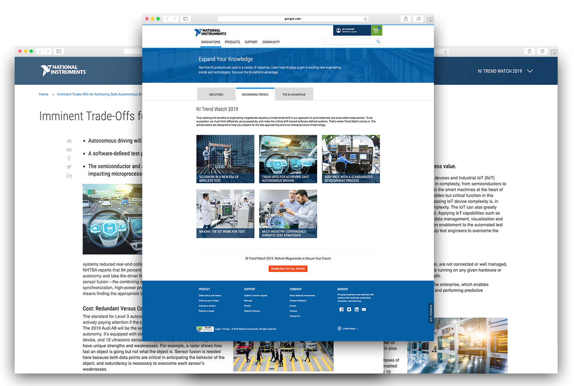
Task: Open the United States region selector
Action: [x=348, y=329]
